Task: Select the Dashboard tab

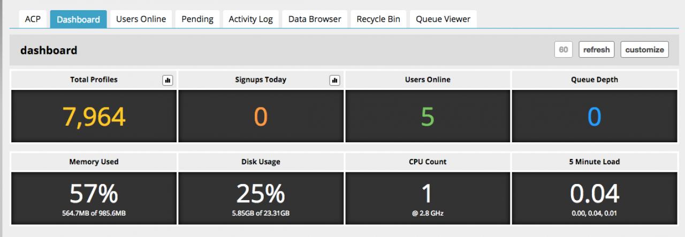Action: (78, 19)
